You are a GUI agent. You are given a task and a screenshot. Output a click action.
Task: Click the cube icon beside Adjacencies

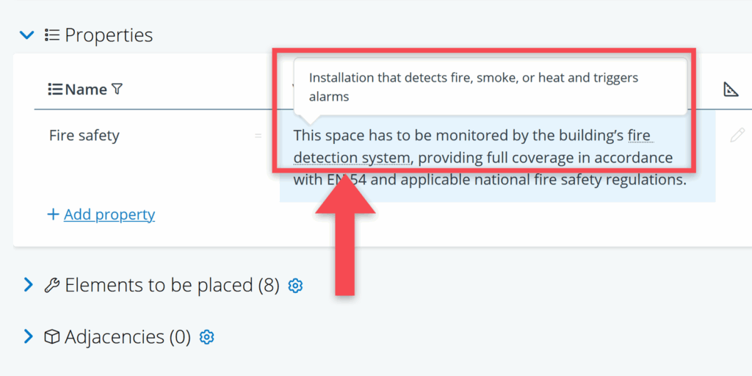(x=51, y=337)
